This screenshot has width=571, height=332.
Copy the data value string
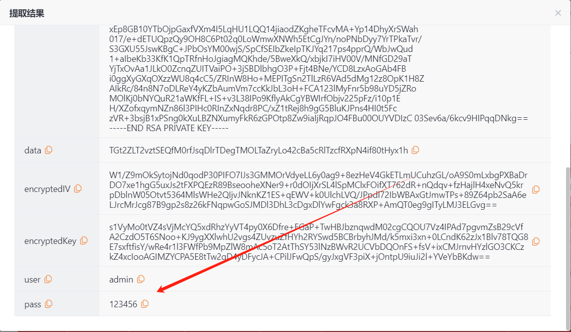point(415,150)
